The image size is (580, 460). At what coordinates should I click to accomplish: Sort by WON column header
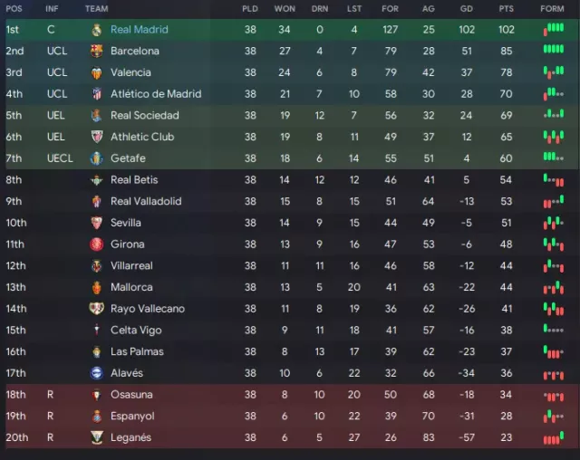[x=285, y=9]
